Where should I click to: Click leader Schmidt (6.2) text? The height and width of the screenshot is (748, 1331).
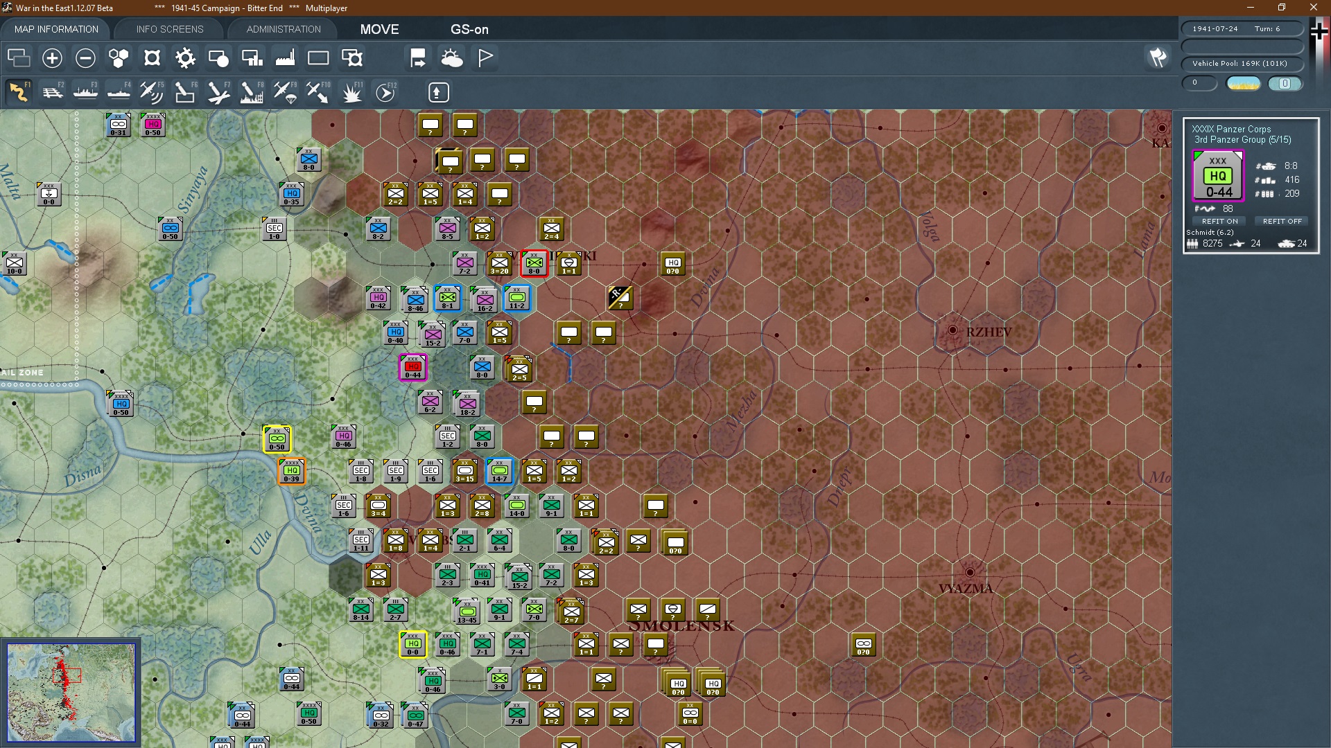coord(1210,232)
